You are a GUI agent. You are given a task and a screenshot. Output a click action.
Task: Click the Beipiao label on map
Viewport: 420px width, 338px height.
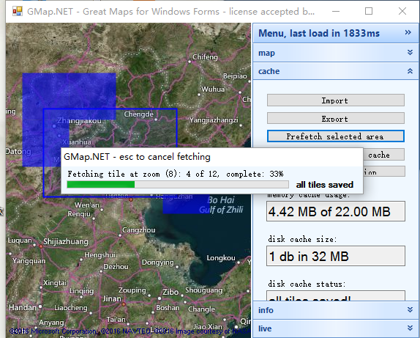235,76
